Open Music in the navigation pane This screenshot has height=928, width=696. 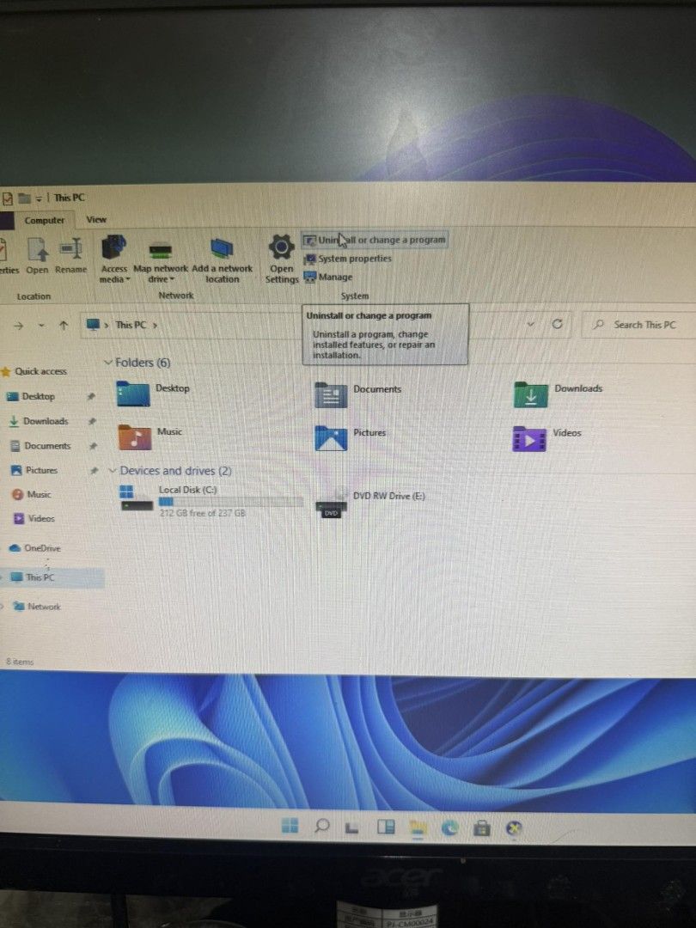click(39, 494)
